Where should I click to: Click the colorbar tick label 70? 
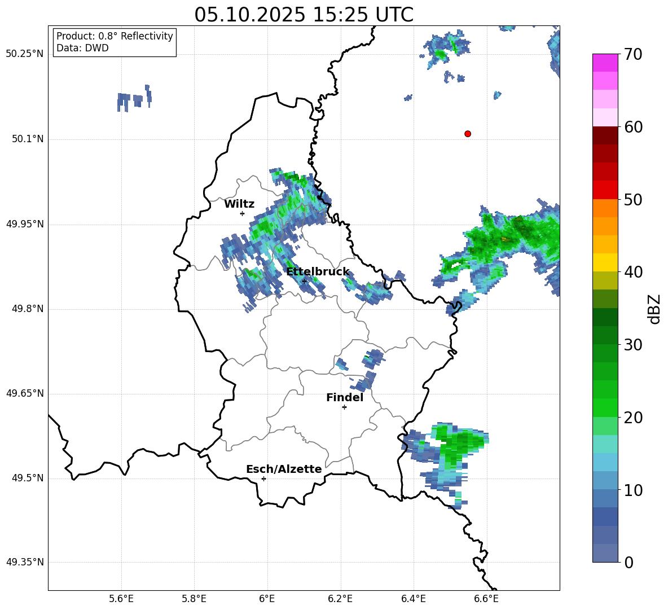click(x=633, y=55)
